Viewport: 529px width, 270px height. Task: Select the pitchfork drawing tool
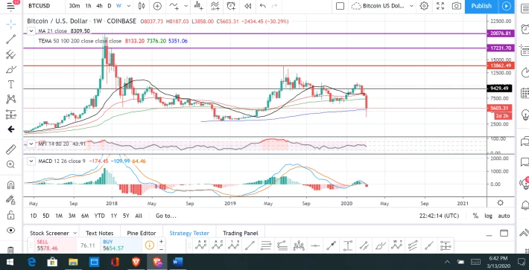click(10, 54)
